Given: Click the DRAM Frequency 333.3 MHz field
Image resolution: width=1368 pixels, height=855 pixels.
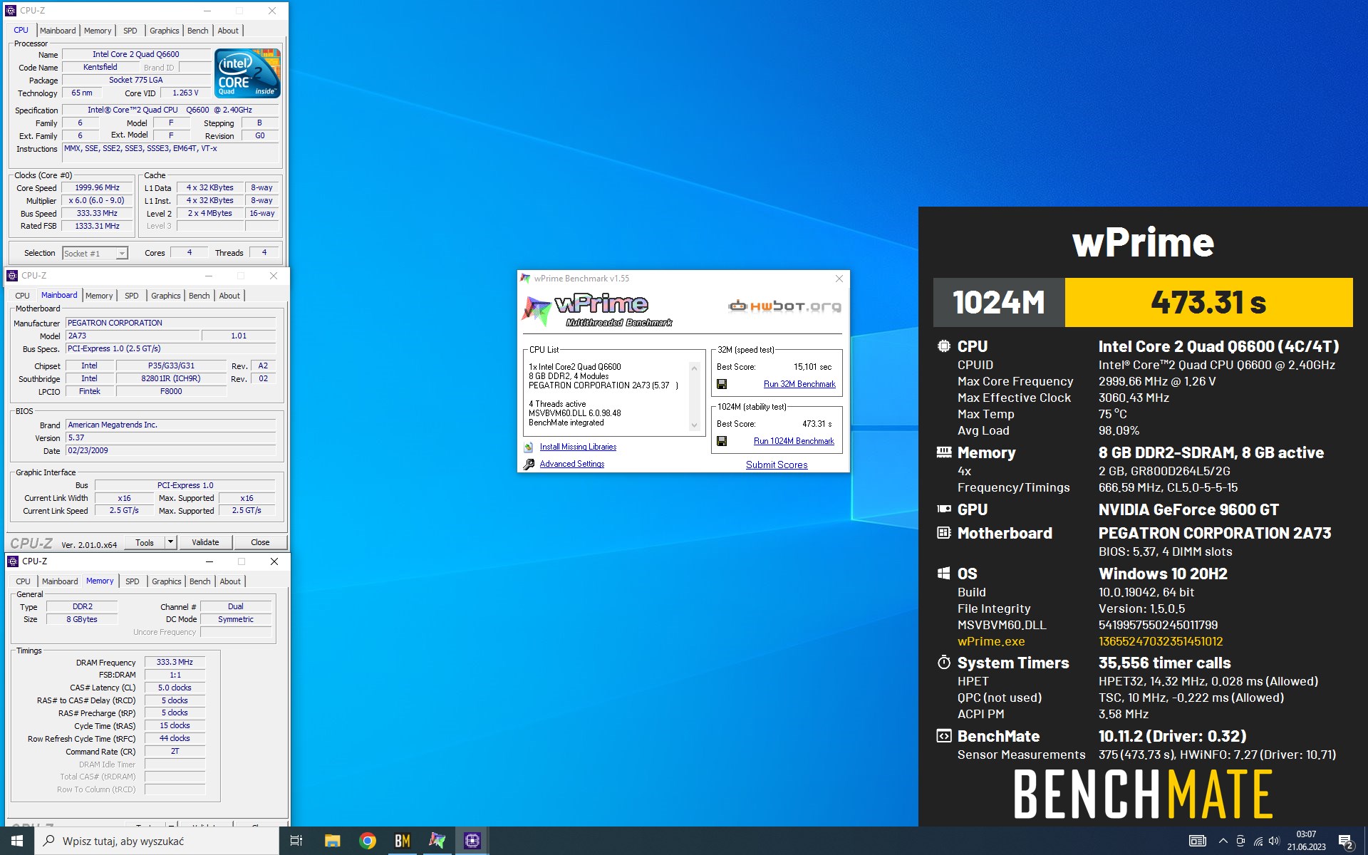Looking at the screenshot, I should (175, 662).
